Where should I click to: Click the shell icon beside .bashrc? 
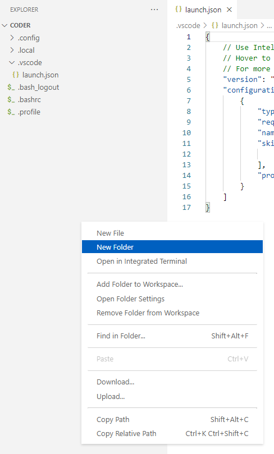11,99
